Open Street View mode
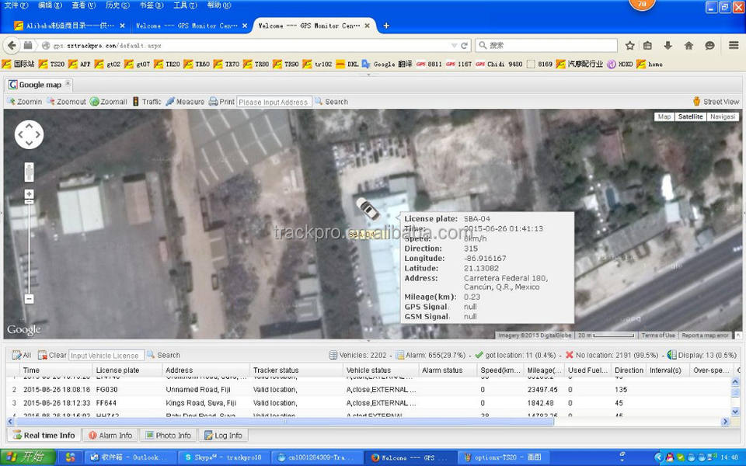 coord(716,102)
